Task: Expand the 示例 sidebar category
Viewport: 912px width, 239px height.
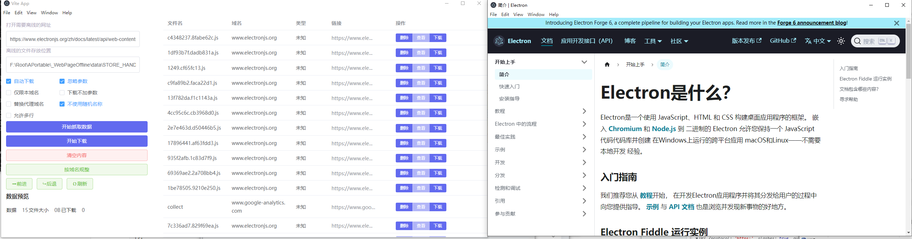Action: point(584,150)
